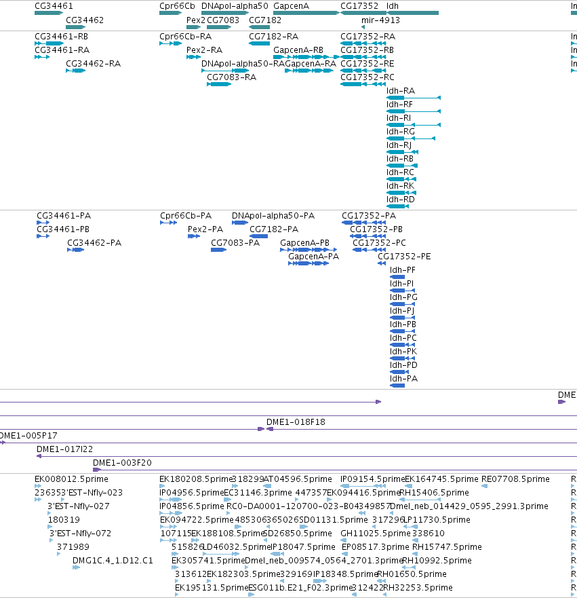Select the 3'EST-Nfly-027 EST label
Screen dimensions: 577x598
coord(79,506)
